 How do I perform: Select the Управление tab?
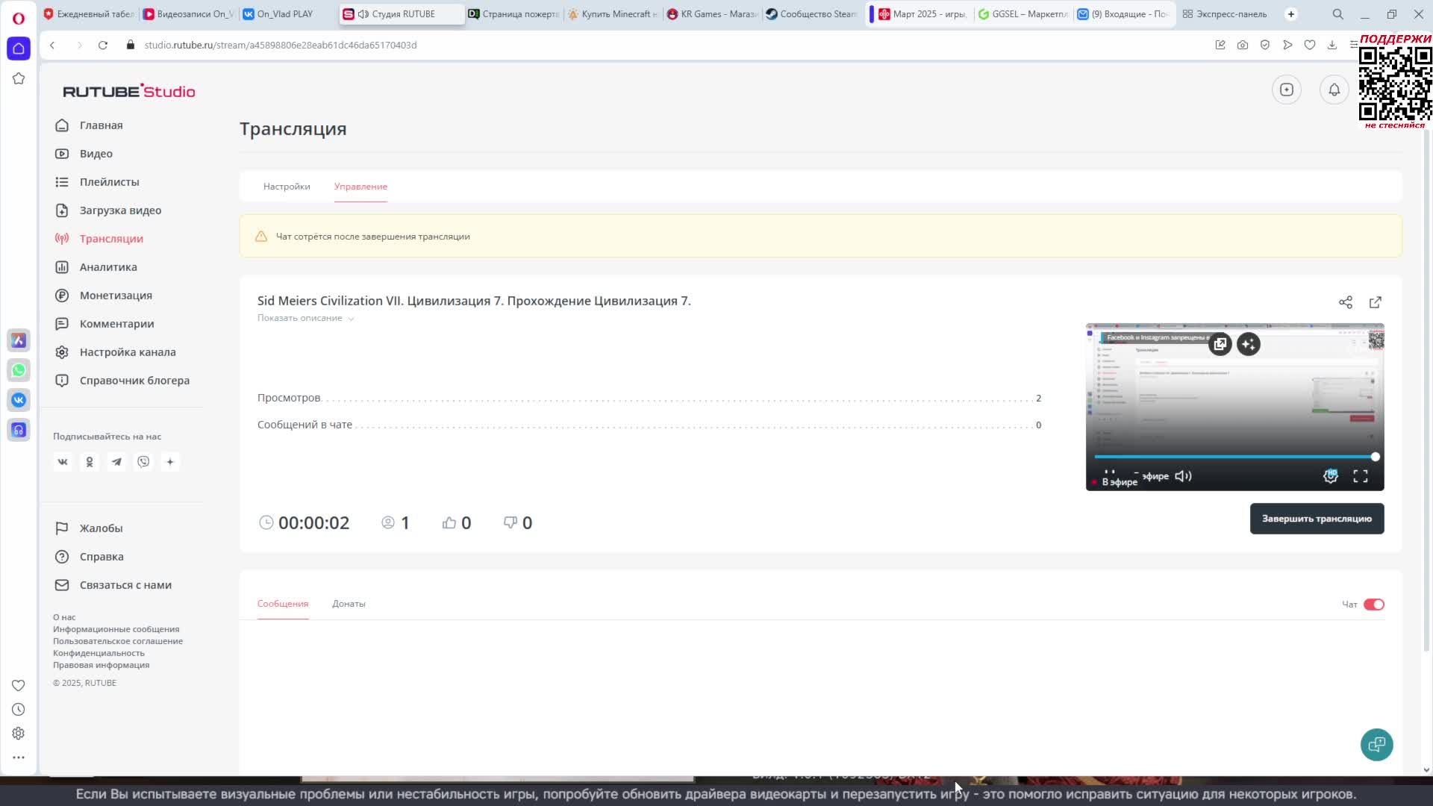pyautogui.click(x=360, y=187)
